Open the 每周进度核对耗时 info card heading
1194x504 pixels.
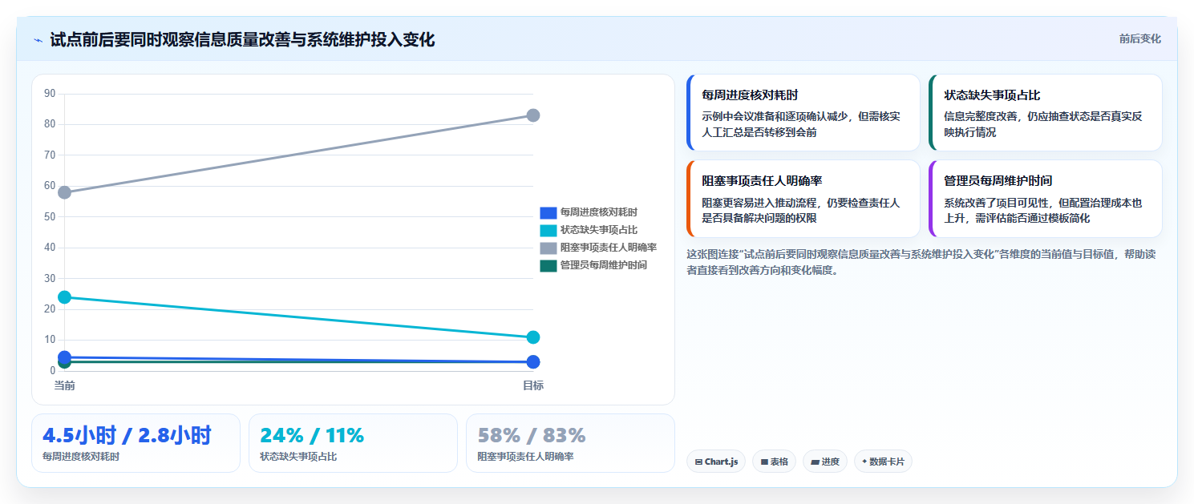pos(750,95)
